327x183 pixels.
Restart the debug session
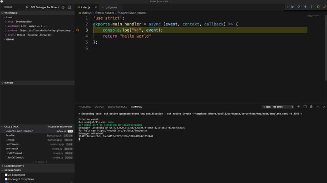coord(318,7)
